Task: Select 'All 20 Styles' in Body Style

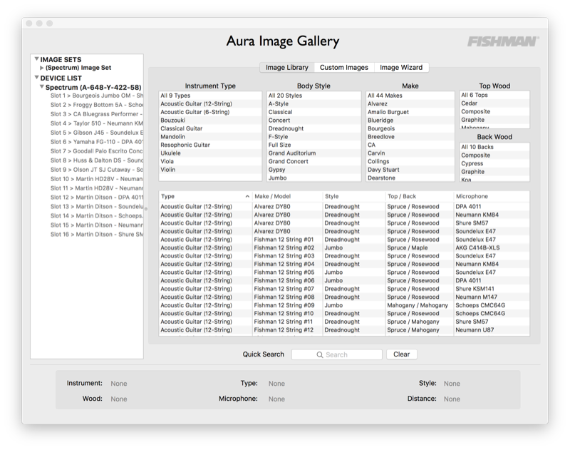Action: coord(313,96)
